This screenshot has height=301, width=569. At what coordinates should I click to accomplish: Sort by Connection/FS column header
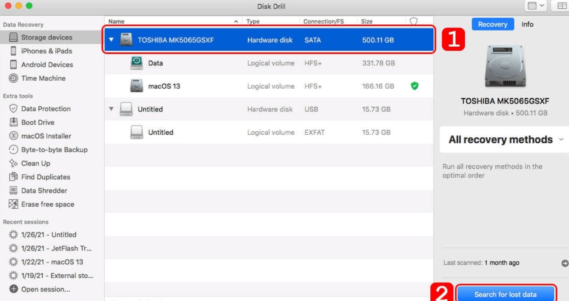coord(323,21)
